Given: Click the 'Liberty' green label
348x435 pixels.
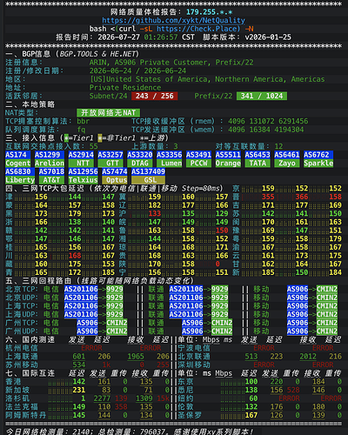Looking at the screenshot, I should (20, 180).
